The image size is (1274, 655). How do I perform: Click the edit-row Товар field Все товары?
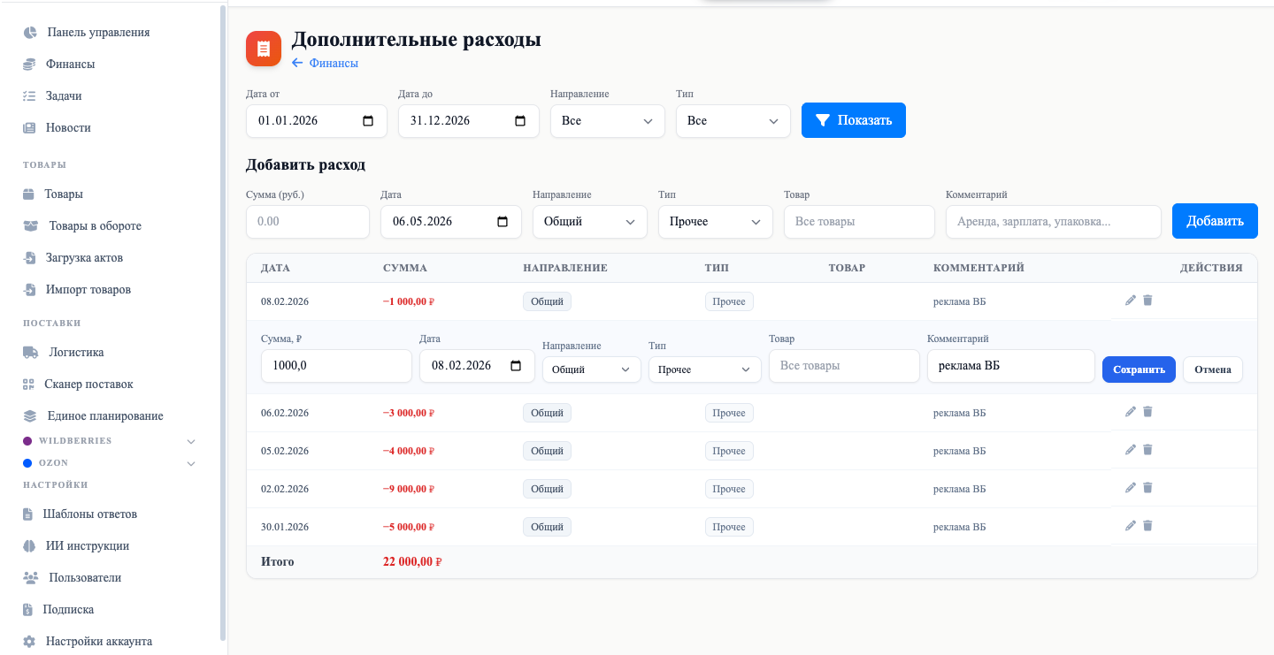[844, 366]
